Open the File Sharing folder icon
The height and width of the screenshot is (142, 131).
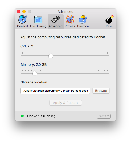pos(38,19)
